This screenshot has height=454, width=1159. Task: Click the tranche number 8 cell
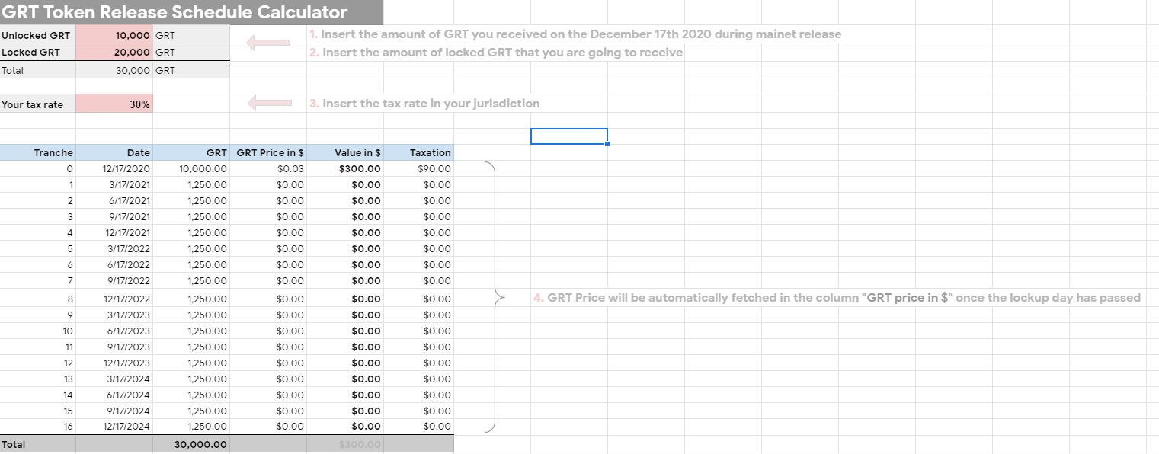point(38,299)
